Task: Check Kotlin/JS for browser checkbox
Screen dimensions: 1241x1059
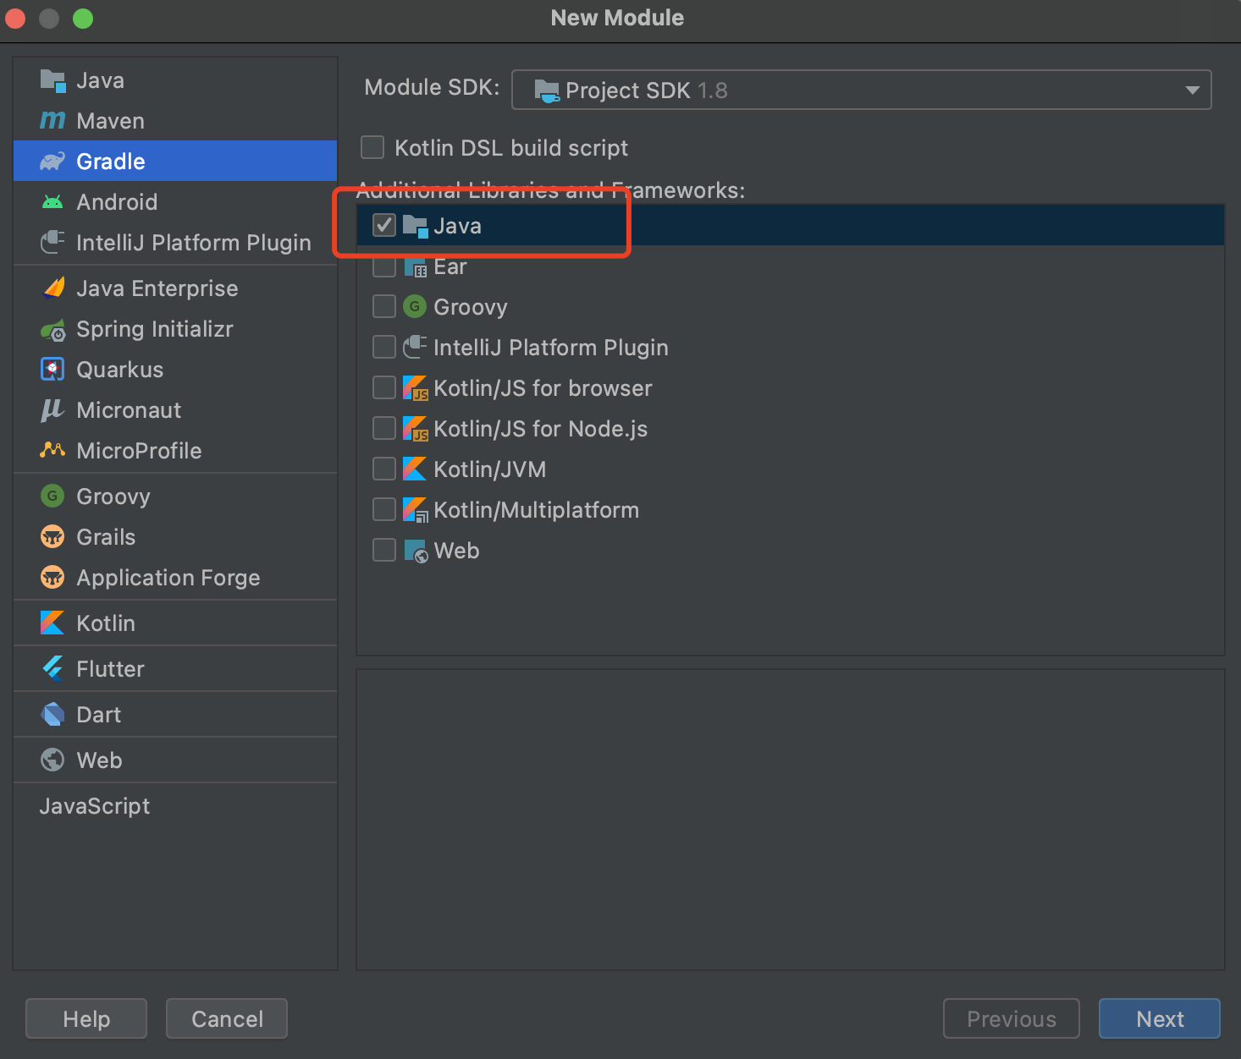Action: 384,387
